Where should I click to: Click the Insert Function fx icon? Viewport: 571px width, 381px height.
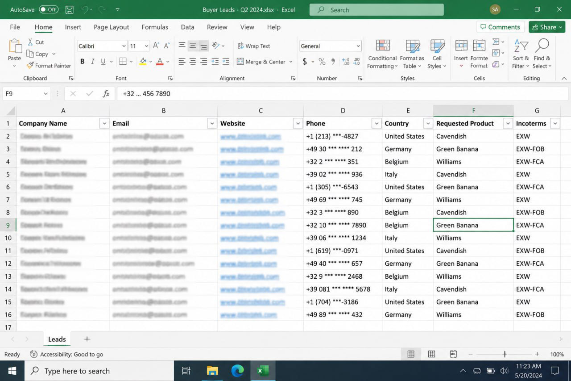click(106, 94)
